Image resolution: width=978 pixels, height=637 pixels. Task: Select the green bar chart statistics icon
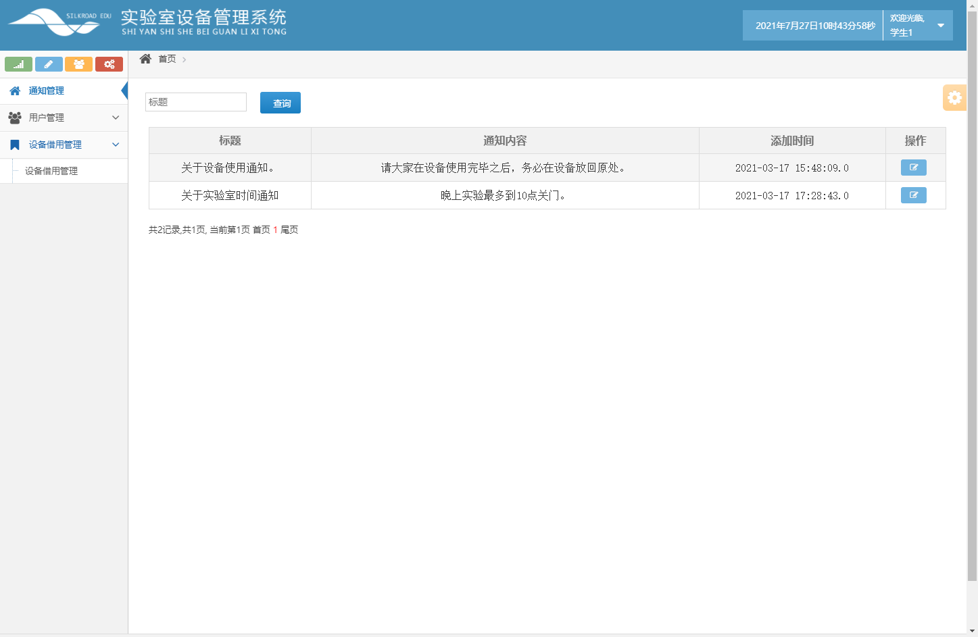pos(18,63)
